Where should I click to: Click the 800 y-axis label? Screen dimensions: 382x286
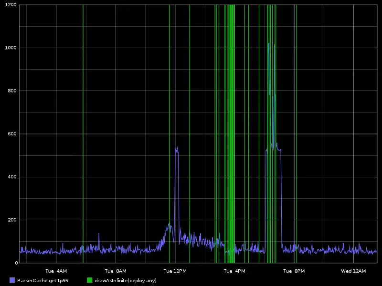coord(13,91)
